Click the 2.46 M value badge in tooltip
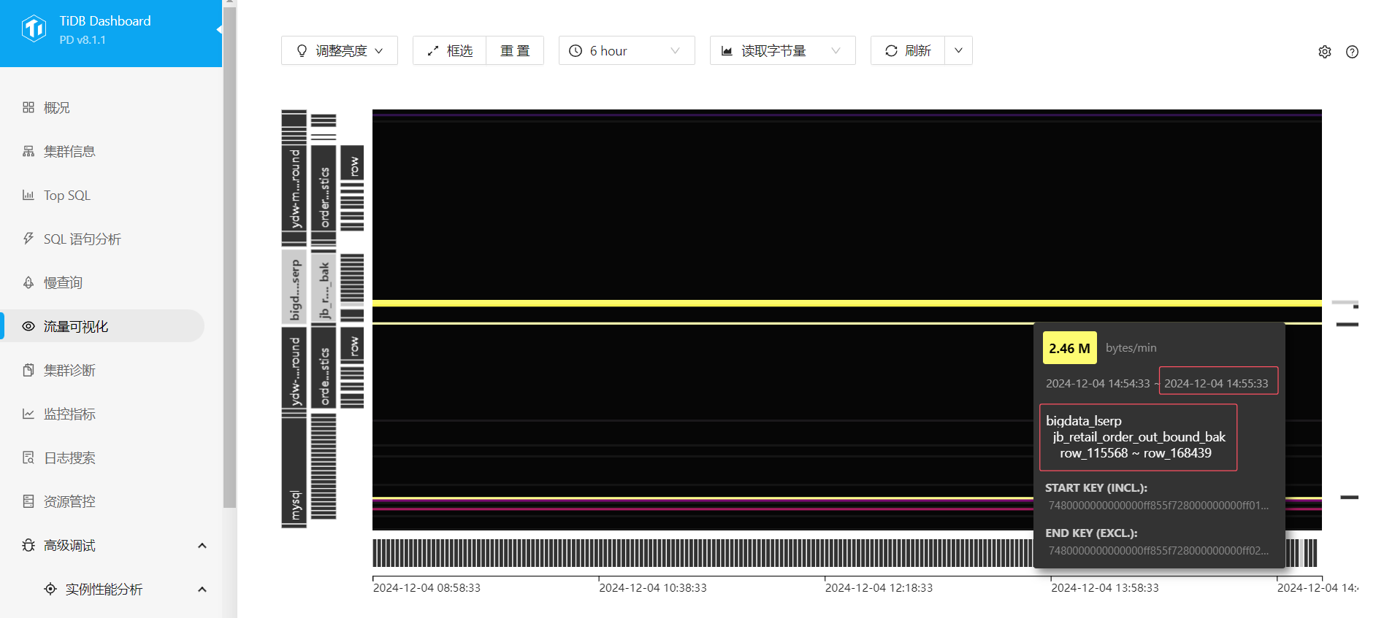The image size is (1376, 618). click(1069, 348)
